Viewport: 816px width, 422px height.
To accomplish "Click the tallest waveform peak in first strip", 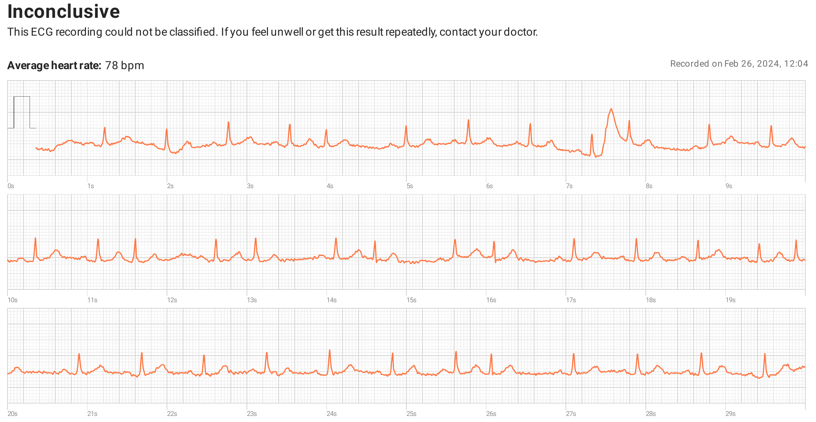I will [x=611, y=109].
